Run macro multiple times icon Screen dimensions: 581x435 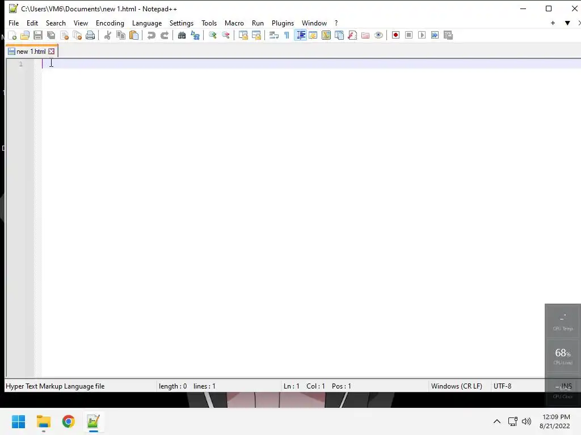pyautogui.click(x=435, y=35)
